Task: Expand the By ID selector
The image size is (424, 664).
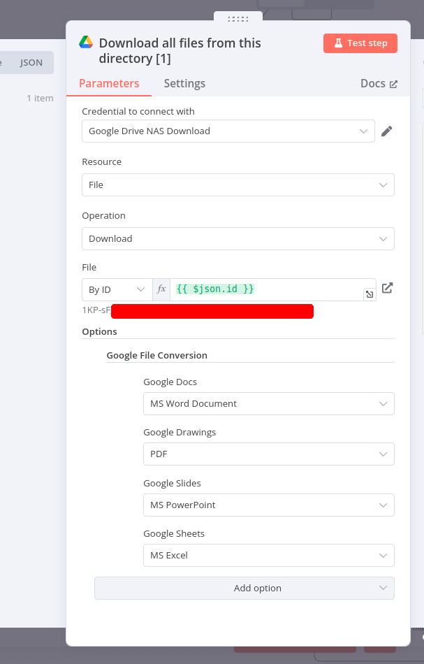Action: pyautogui.click(x=117, y=289)
